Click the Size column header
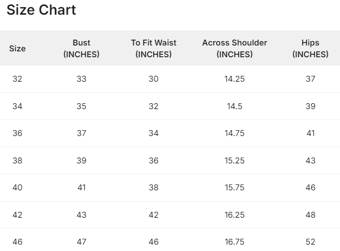Image resolution: width=340 pixels, height=251 pixels. (17, 48)
